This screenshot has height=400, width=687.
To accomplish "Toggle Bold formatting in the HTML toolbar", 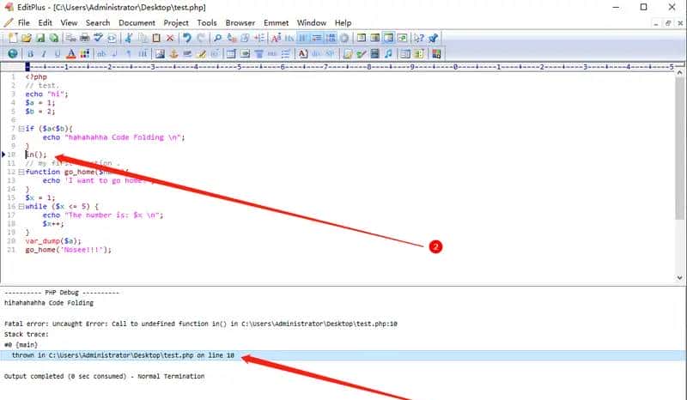I will 30,53.
